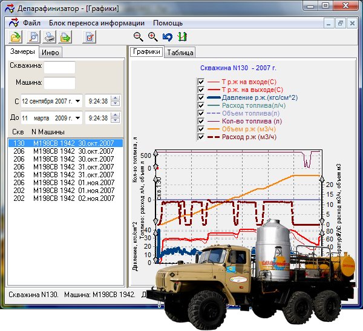Switch to the 'Инфо' tab
363x331 pixels.
coord(50,53)
